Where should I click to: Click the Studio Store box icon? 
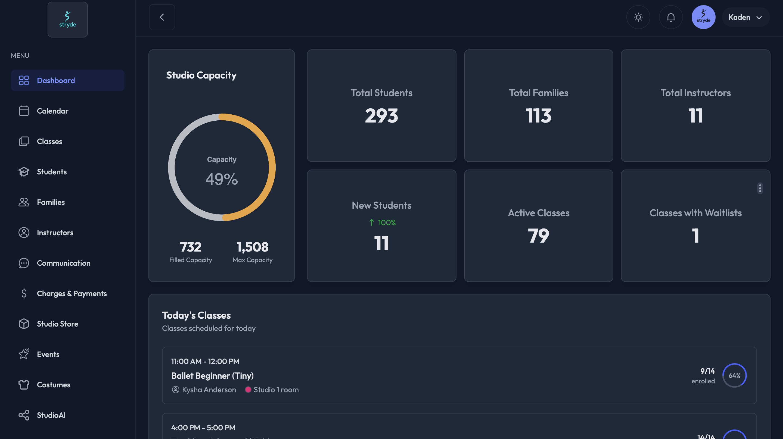[x=24, y=324]
